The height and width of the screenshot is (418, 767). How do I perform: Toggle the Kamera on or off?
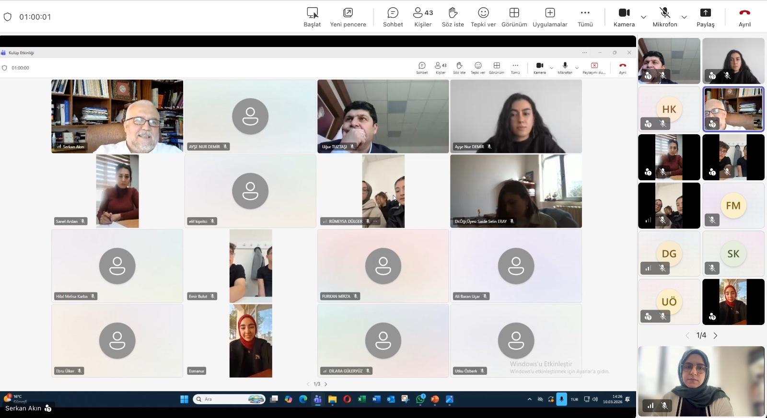click(x=624, y=17)
